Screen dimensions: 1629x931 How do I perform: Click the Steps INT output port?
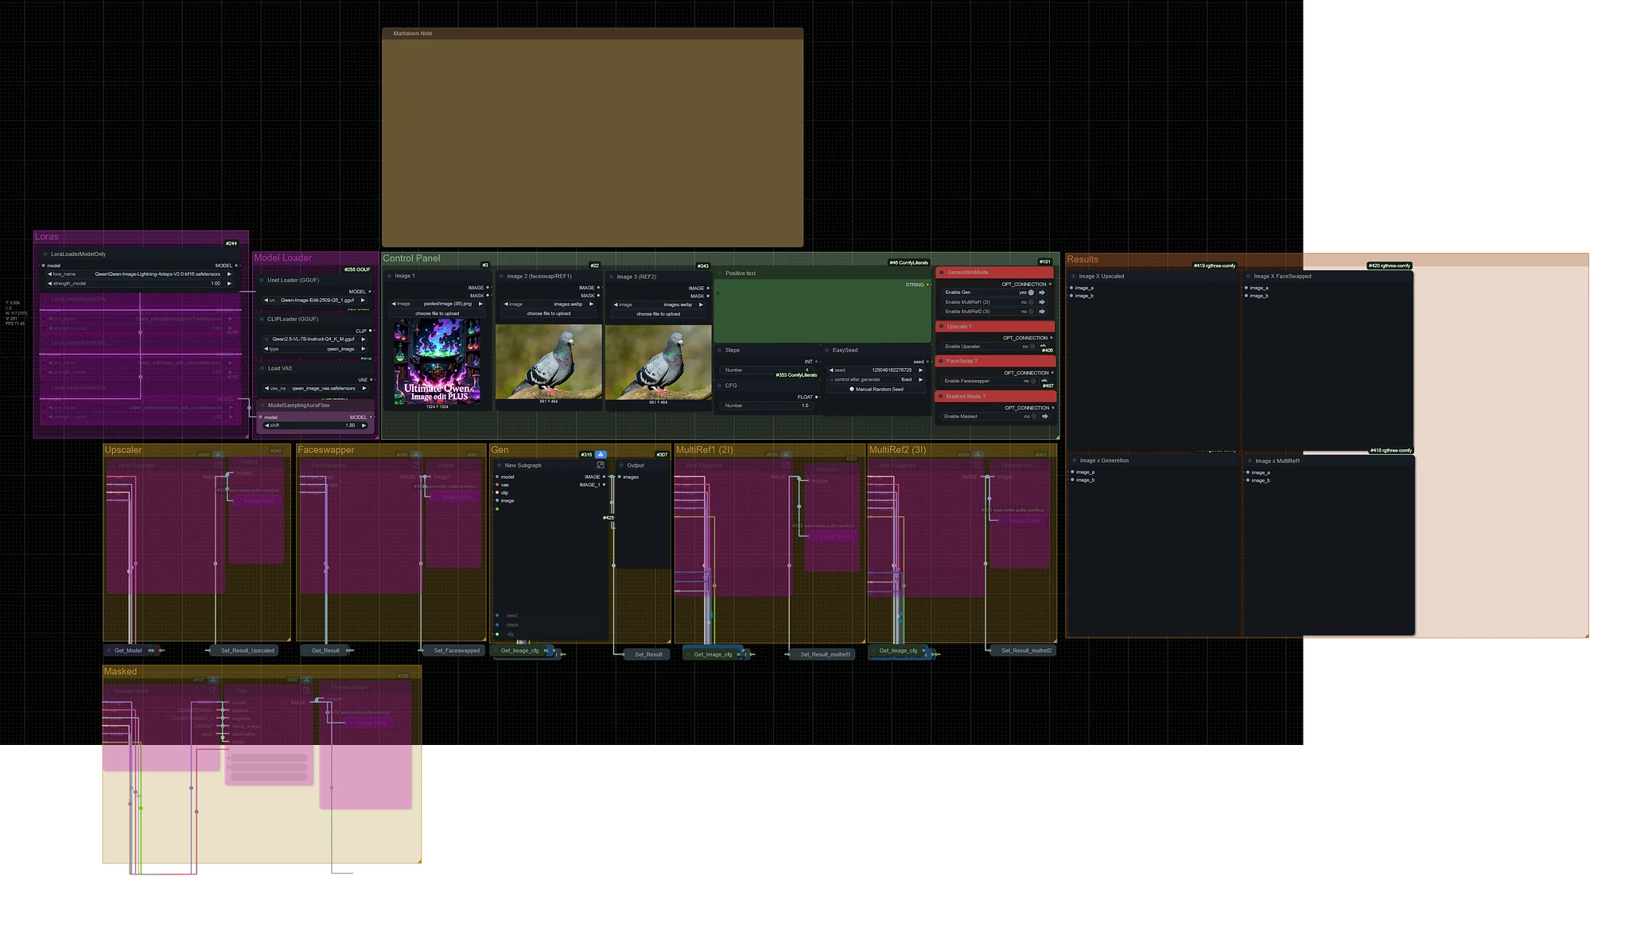point(817,362)
